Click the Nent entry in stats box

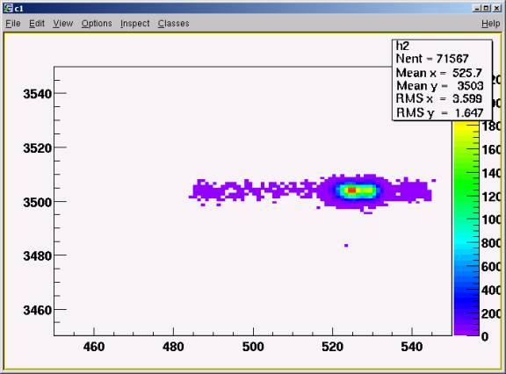pyautogui.click(x=432, y=59)
